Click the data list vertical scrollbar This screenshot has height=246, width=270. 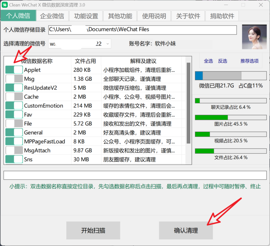(188, 103)
